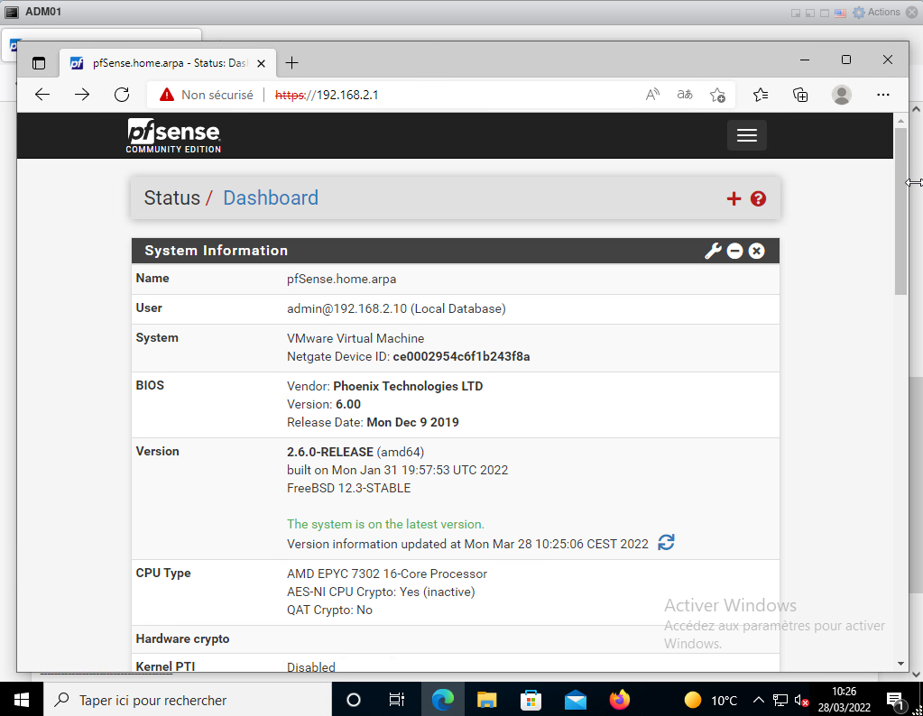Click the browser reload page button
Viewport: 923px width, 716px height.
(122, 95)
